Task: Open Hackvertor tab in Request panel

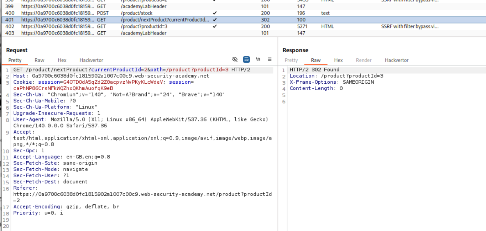Action: click(x=91, y=60)
